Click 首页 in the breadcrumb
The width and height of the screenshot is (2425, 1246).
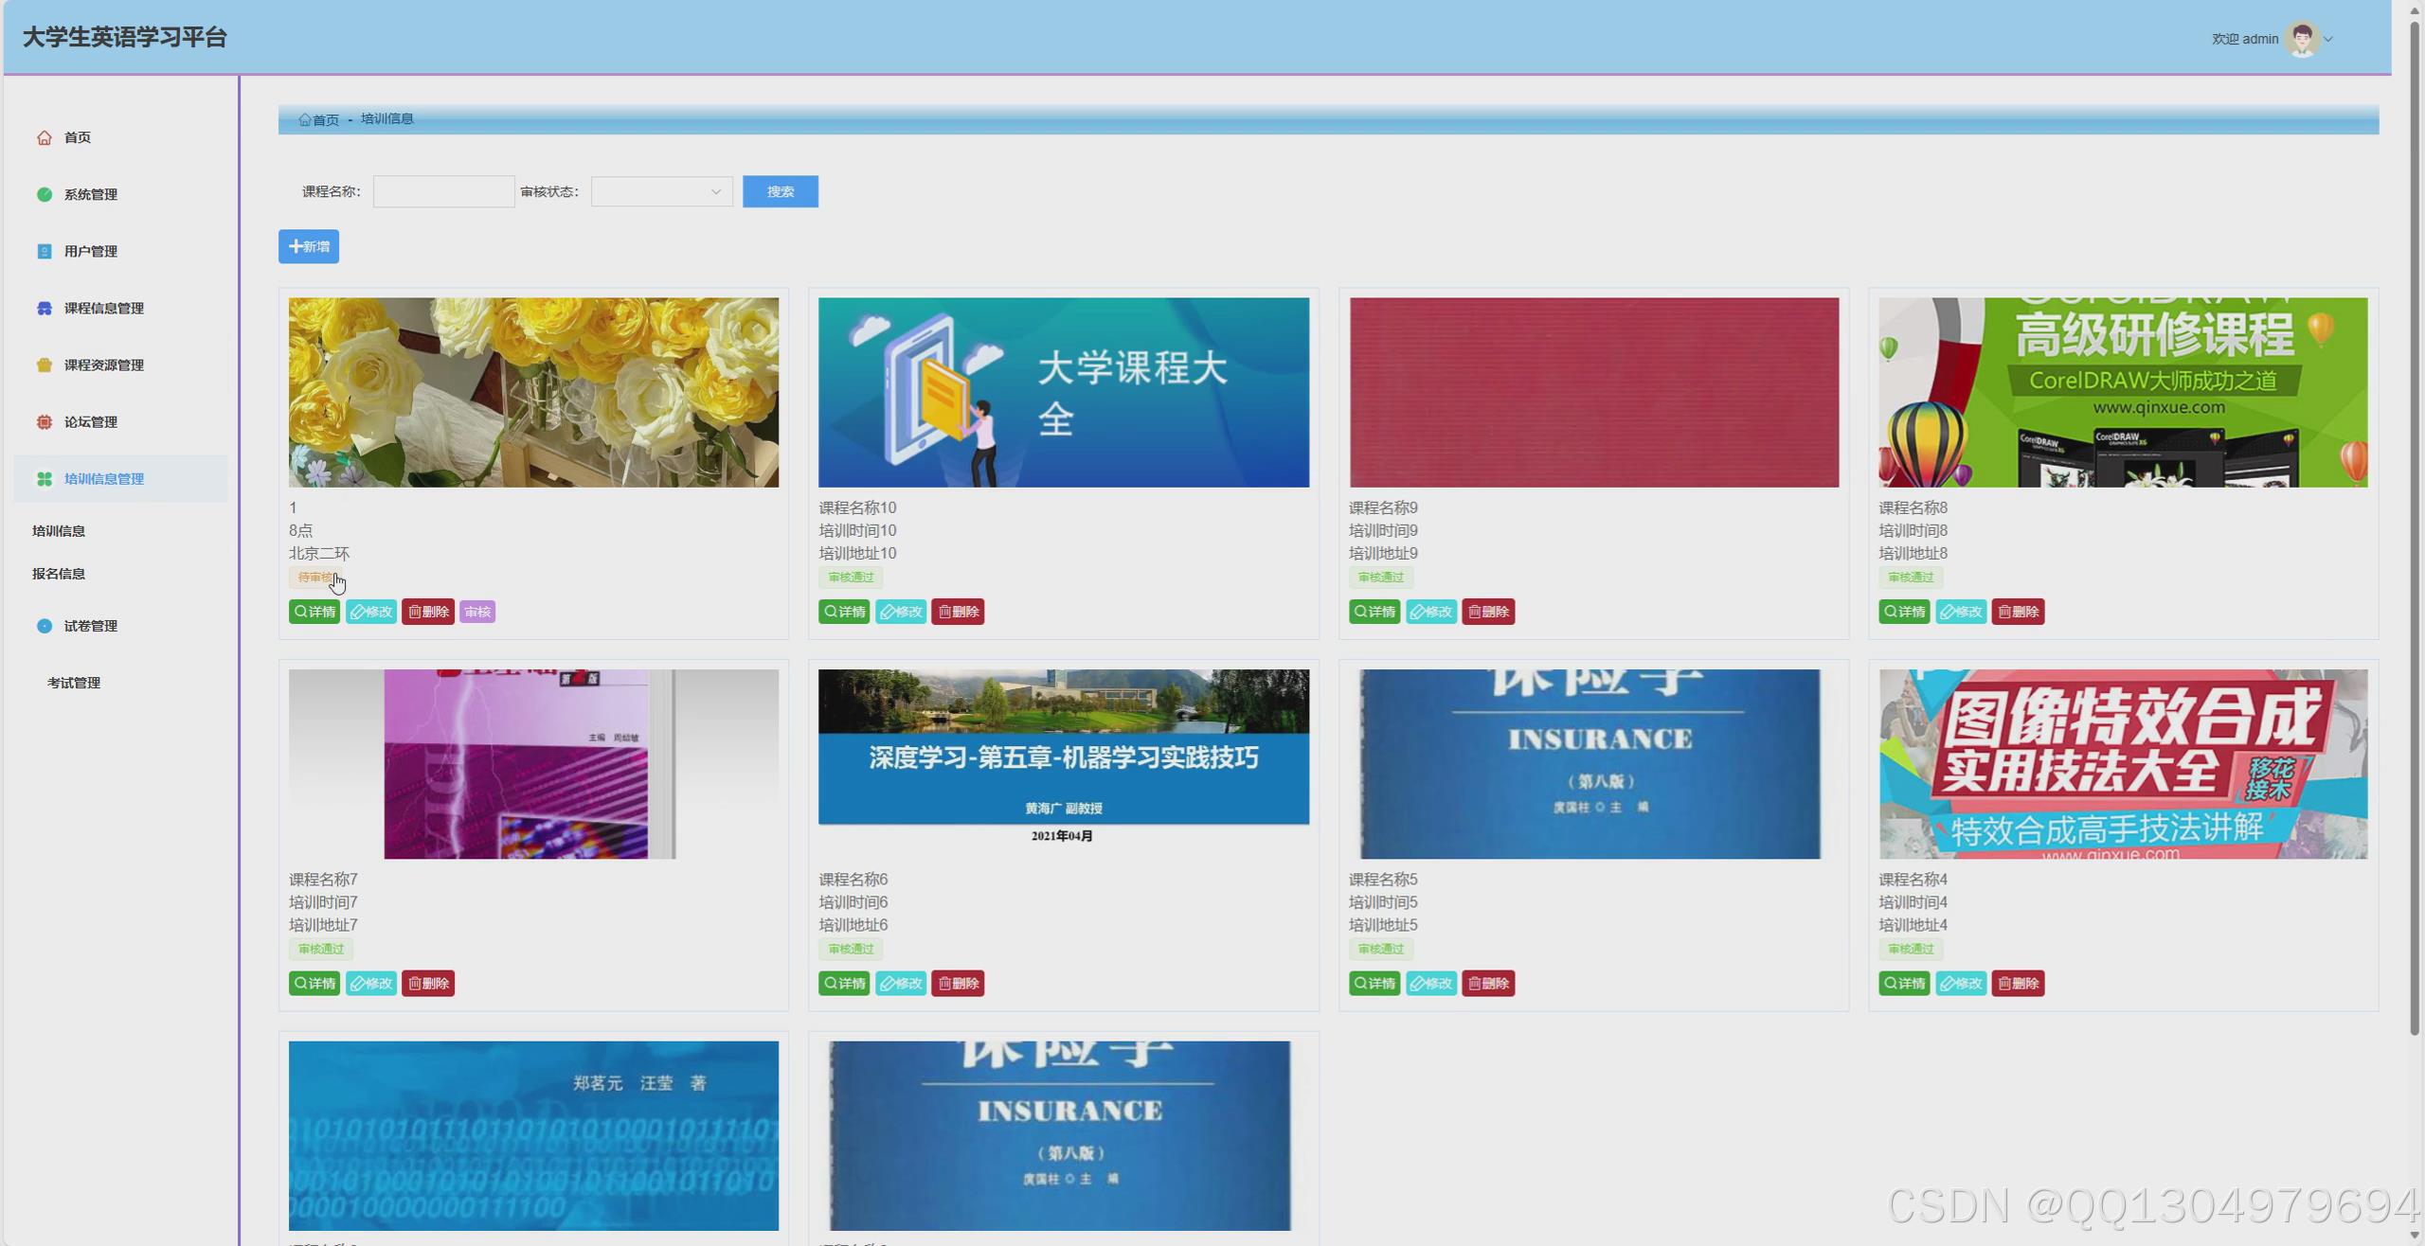pyautogui.click(x=324, y=119)
